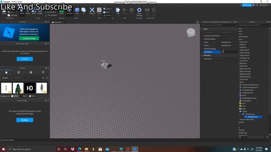Click the share icon in top right

(x=257, y=5)
